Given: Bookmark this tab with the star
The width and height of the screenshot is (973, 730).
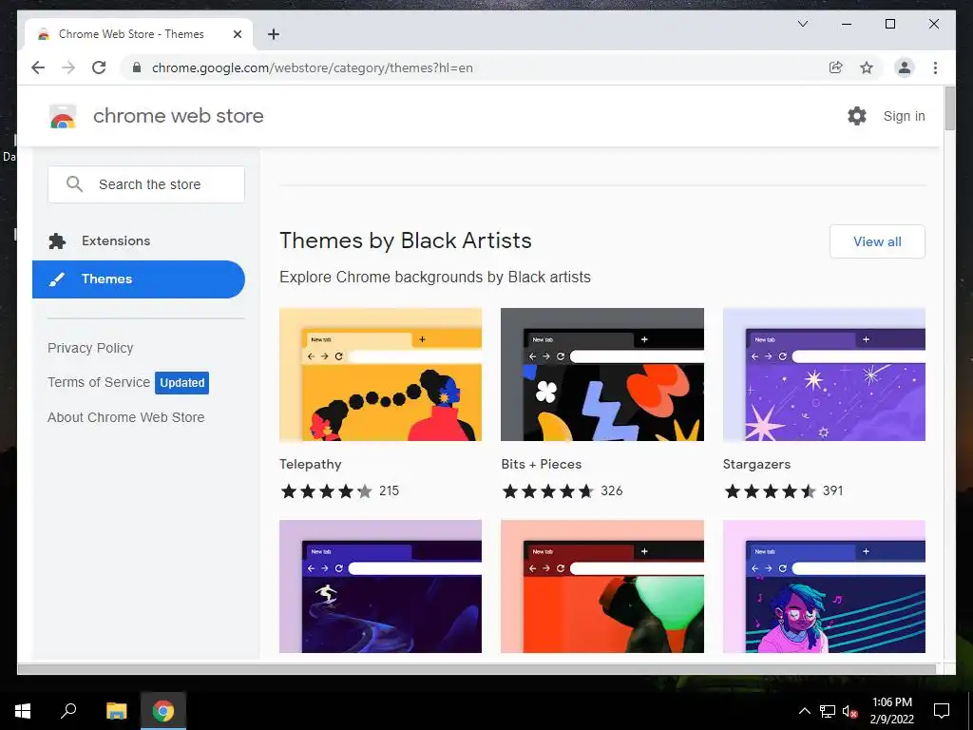Looking at the screenshot, I should pyautogui.click(x=867, y=67).
